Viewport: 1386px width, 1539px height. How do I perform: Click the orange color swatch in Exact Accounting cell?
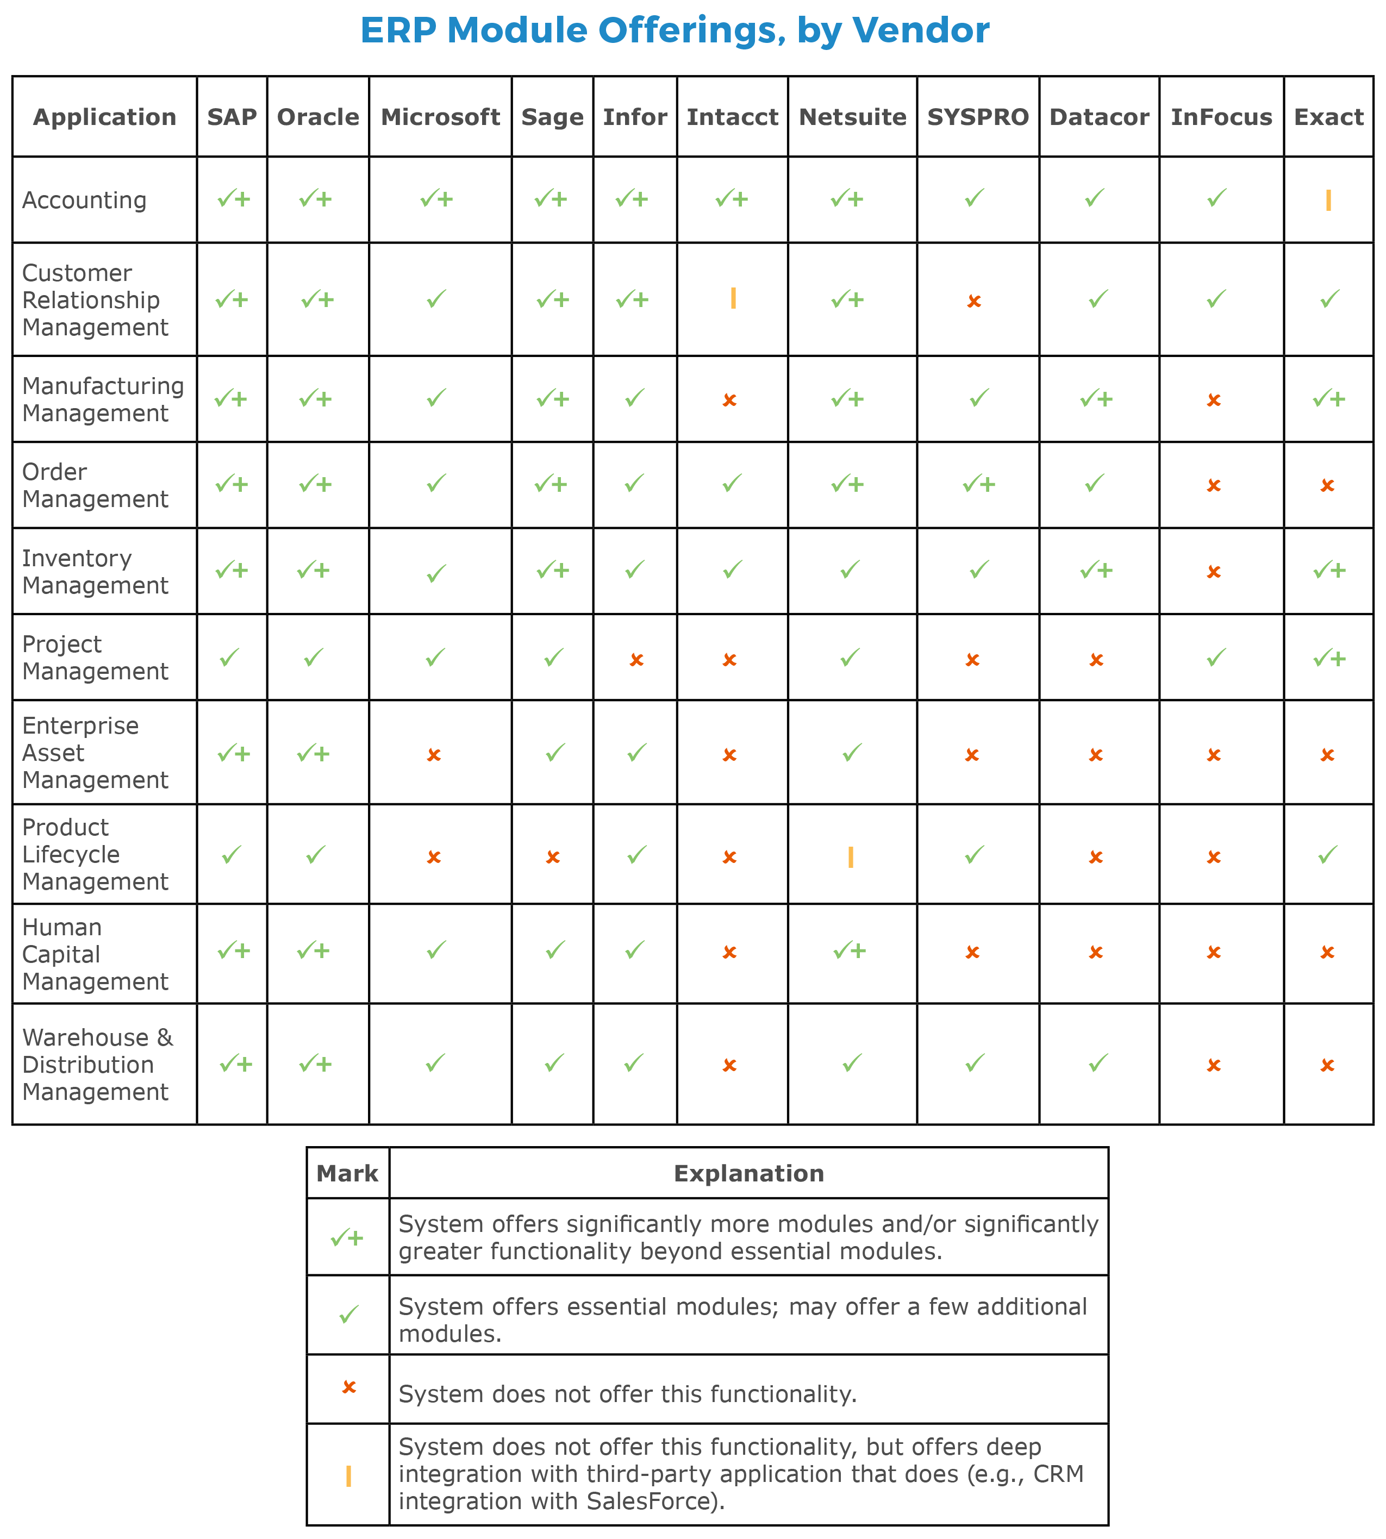1328,201
